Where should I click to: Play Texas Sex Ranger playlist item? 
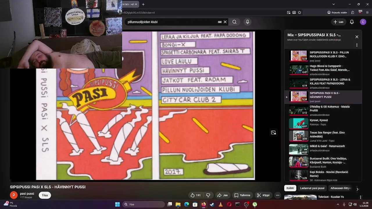(323, 136)
